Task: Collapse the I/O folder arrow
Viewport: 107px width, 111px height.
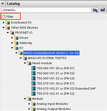Action: coord(12,48)
